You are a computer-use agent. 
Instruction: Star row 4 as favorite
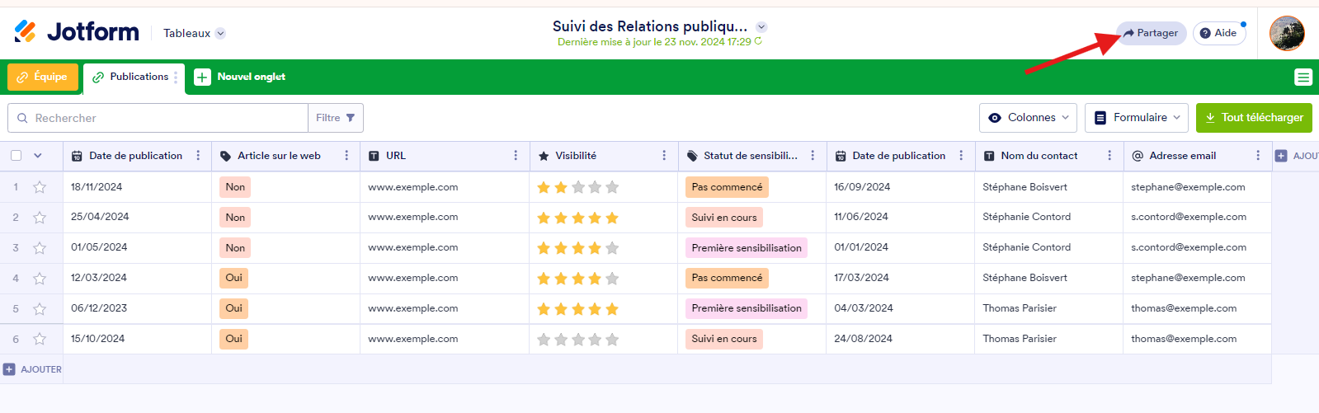point(40,279)
